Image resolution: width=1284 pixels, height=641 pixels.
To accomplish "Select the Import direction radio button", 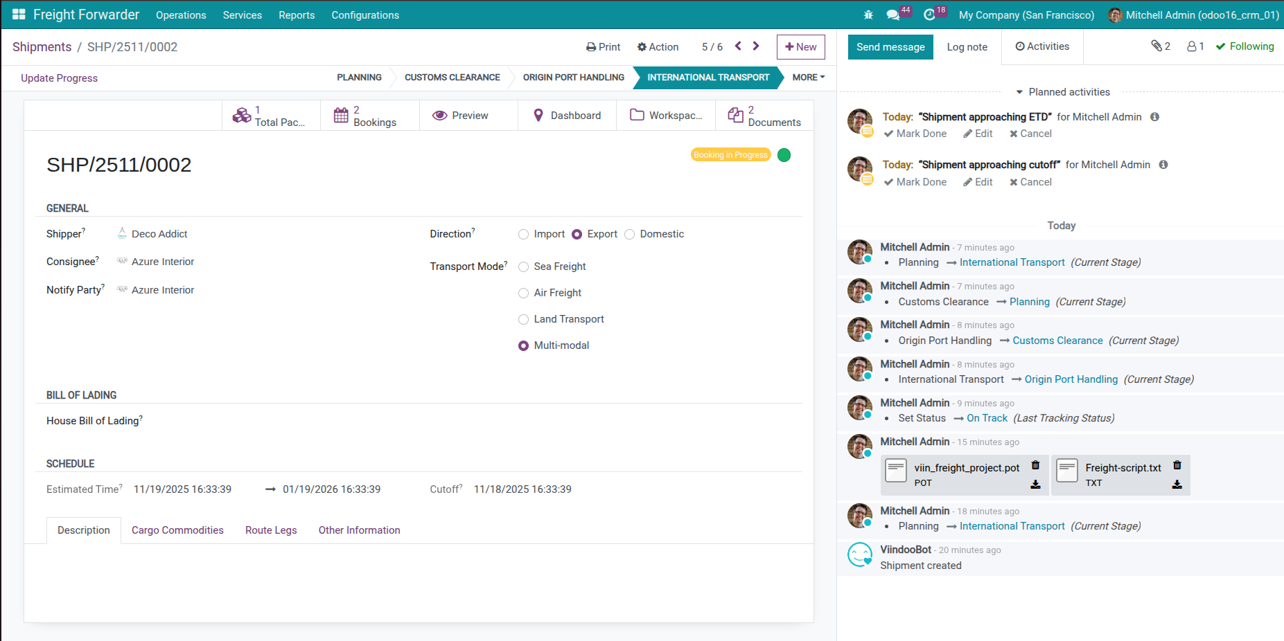I will [523, 234].
